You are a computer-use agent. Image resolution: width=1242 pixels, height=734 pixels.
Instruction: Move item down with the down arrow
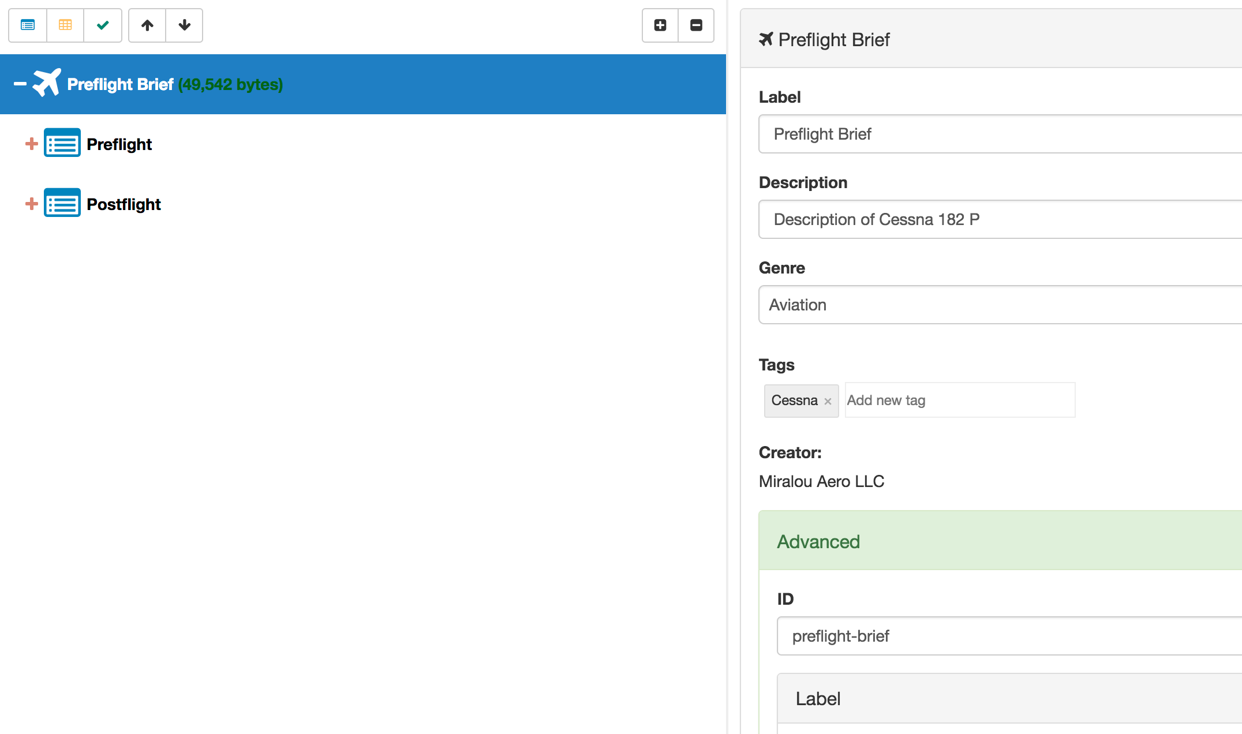(185, 25)
